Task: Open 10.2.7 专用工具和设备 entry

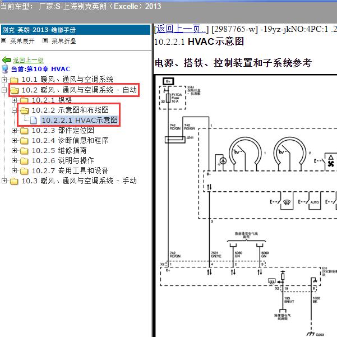Action: coord(70,170)
